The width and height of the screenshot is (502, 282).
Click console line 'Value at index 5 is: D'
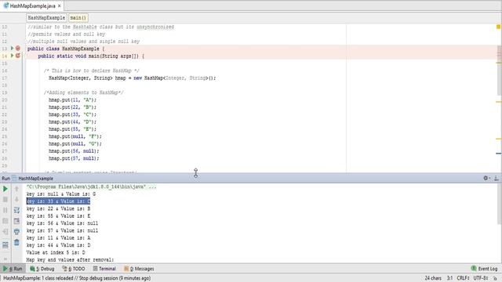56,252
